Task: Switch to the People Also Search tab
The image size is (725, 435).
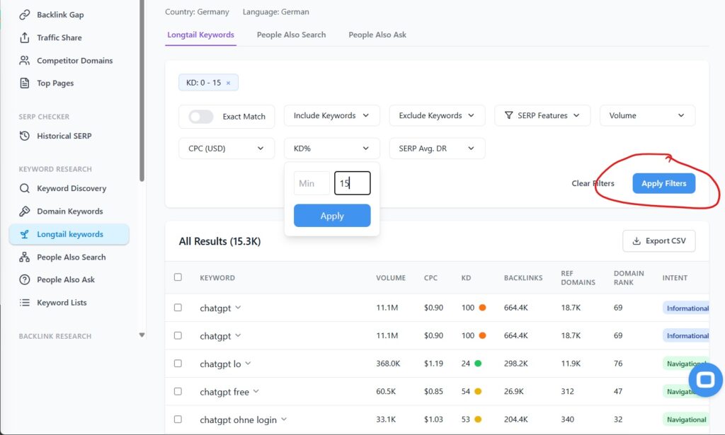Action: [291, 35]
